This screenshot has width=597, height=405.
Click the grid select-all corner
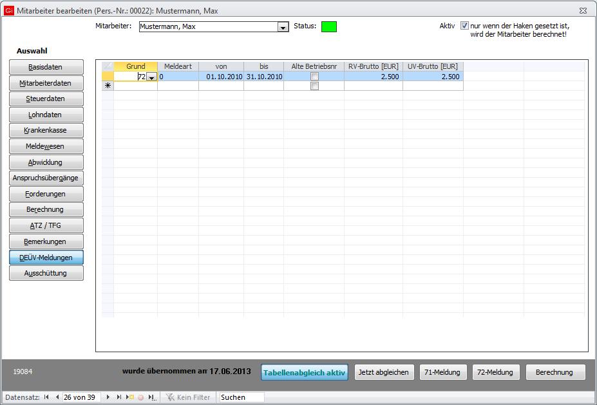tap(108, 66)
